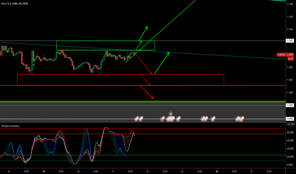Click the 0.0000 stochastic axis value
Image resolution: width=296 pixels, height=174 pixels.
click(x=291, y=165)
